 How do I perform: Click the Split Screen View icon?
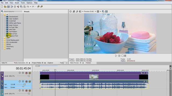(x=80, y=11)
